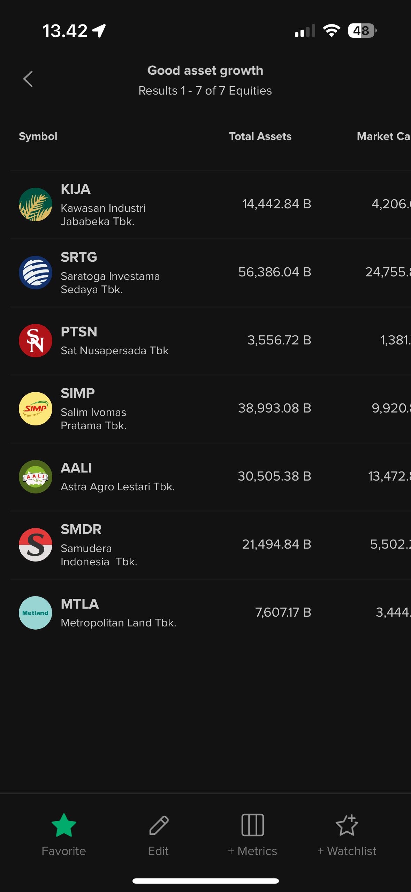This screenshot has width=411, height=892.
Task: Tap the back chevron arrow
Action: point(28,79)
